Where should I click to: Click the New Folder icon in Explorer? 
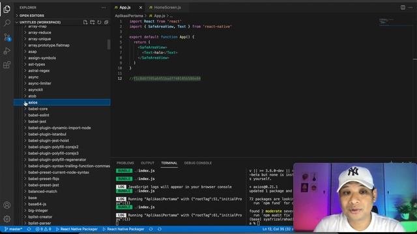(x=93, y=22)
